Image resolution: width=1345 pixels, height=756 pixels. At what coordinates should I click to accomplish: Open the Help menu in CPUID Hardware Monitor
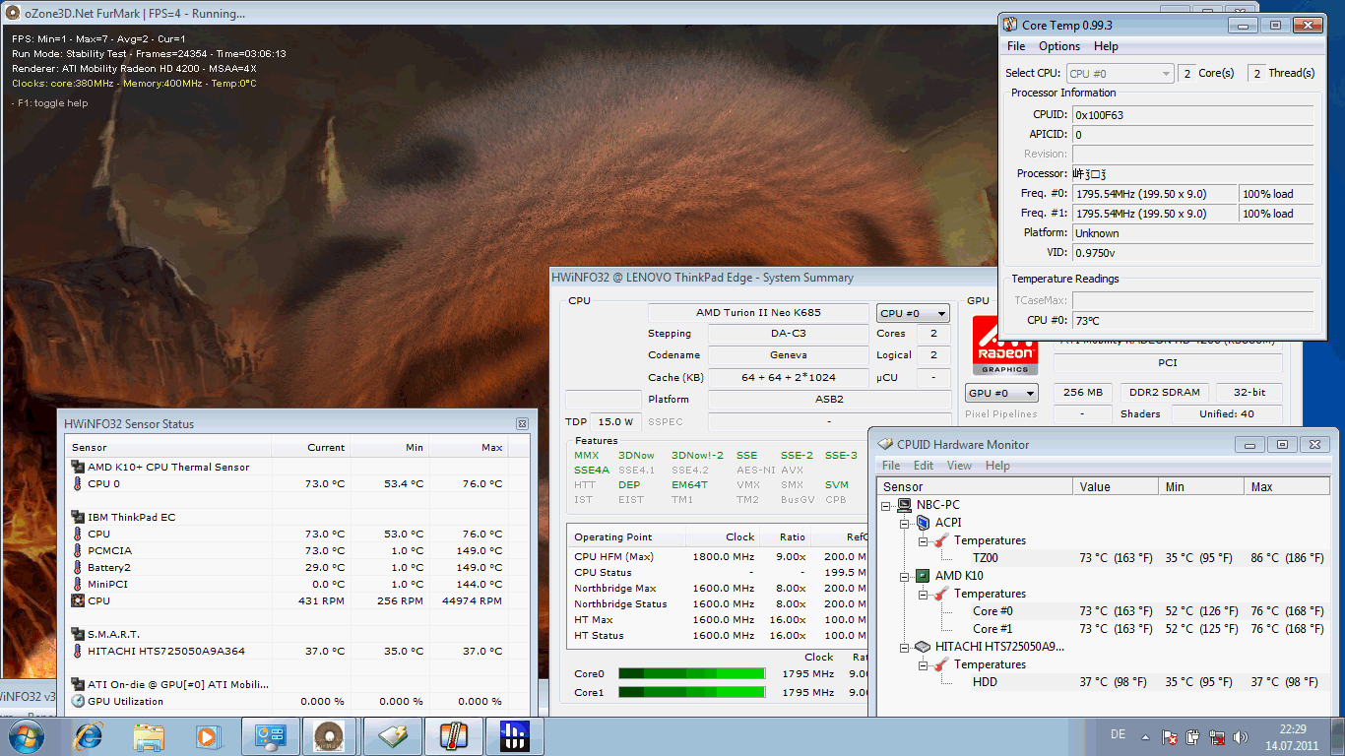click(x=997, y=466)
